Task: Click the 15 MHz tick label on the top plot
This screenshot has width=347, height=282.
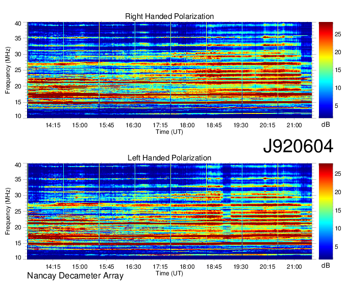Action: coord(18,102)
